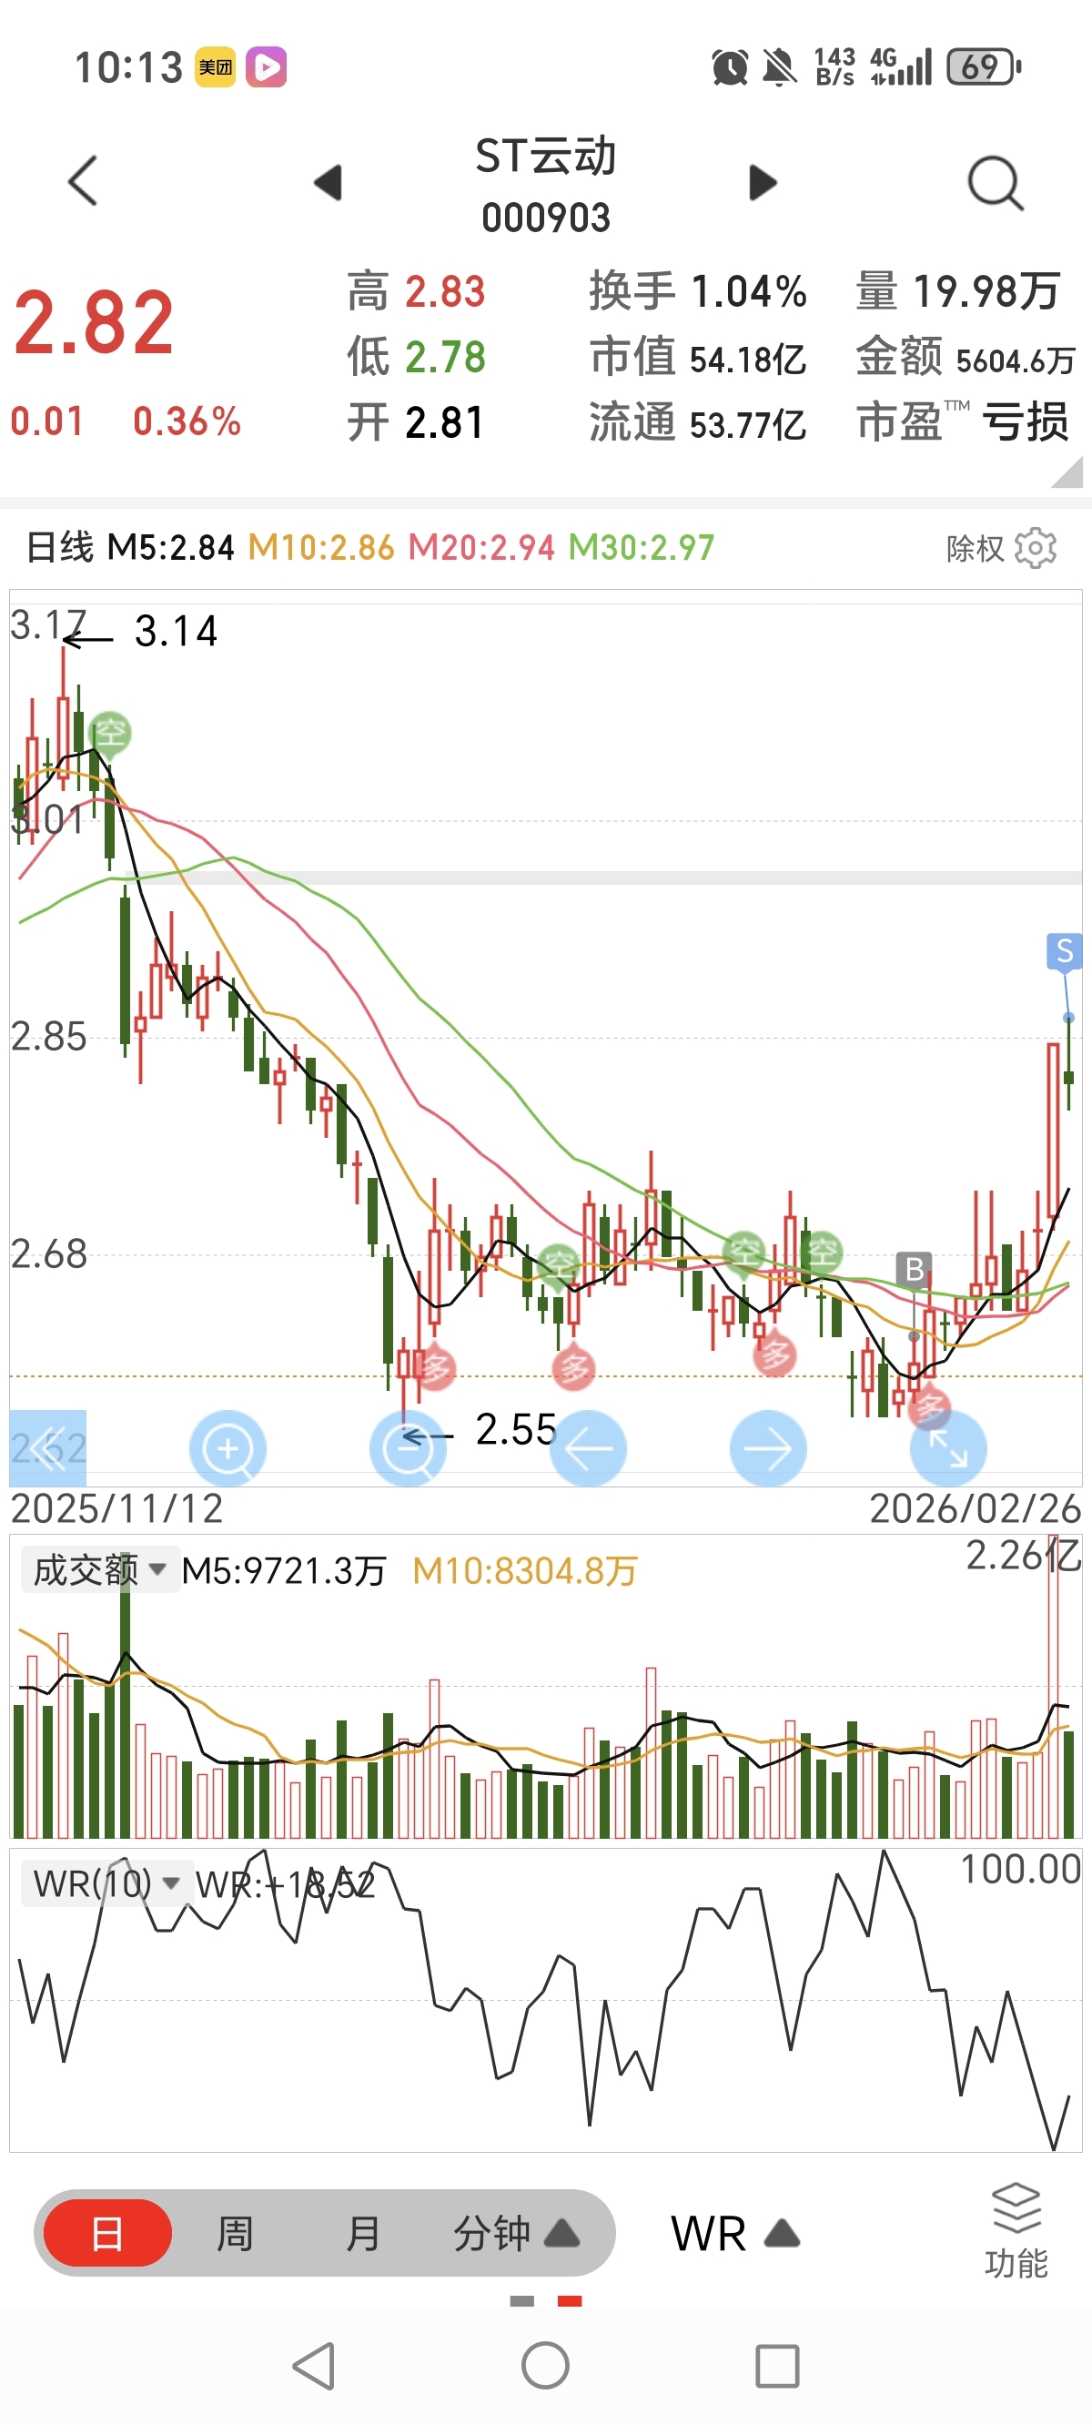The width and height of the screenshot is (1092, 2425).
Task: Tap the gray page indicator dot
Action: (x=522, y=2300)
